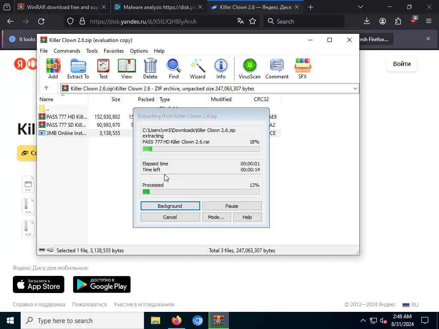Open Firefox account icon
This screenshot has width=439, height=329.
tap(382, 21)
